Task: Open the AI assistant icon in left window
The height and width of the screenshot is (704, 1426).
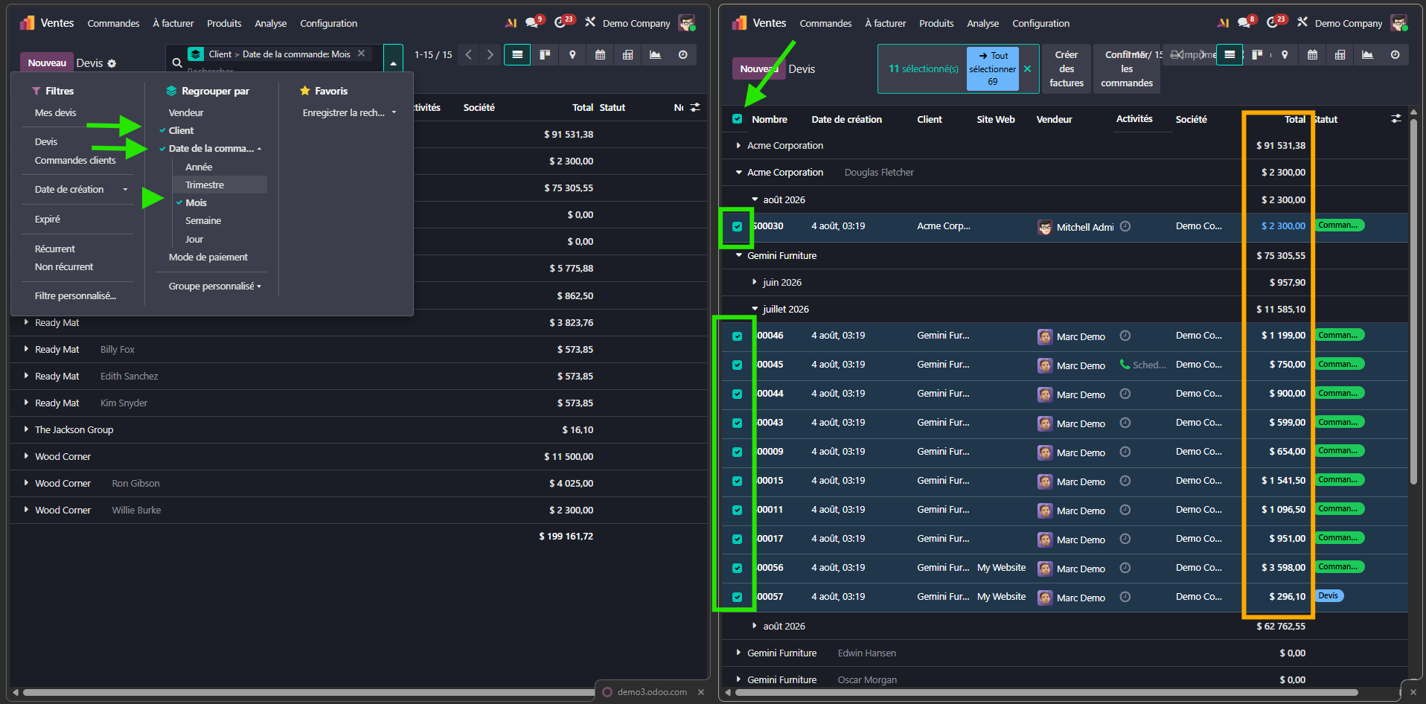Action: coord(511,23)
